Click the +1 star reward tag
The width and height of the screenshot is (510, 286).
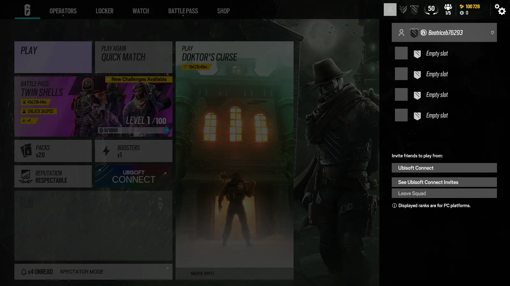[29, 121]
